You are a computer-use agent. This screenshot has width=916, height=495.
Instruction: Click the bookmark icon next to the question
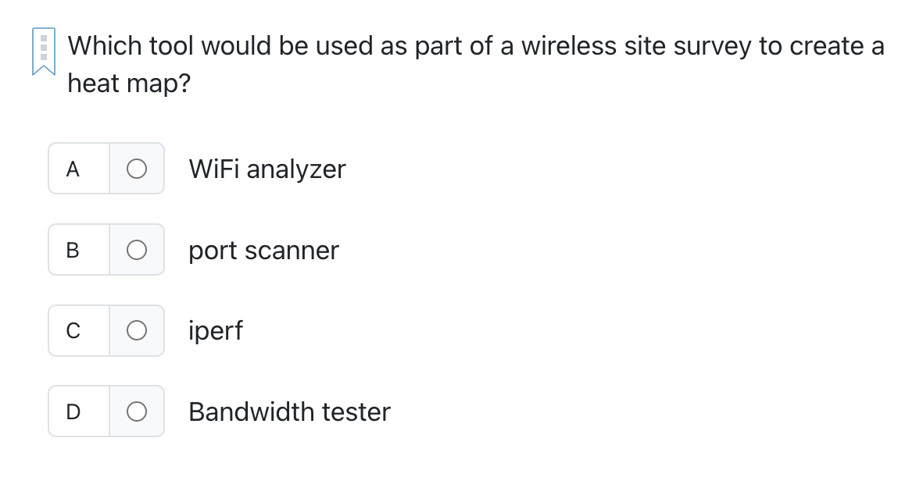click(43, 48)
